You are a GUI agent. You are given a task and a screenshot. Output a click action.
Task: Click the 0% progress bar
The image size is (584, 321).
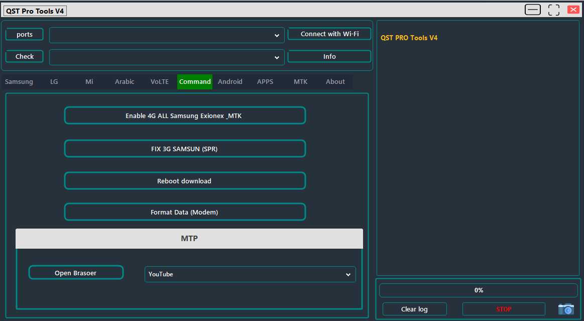(x=478, y=290)
